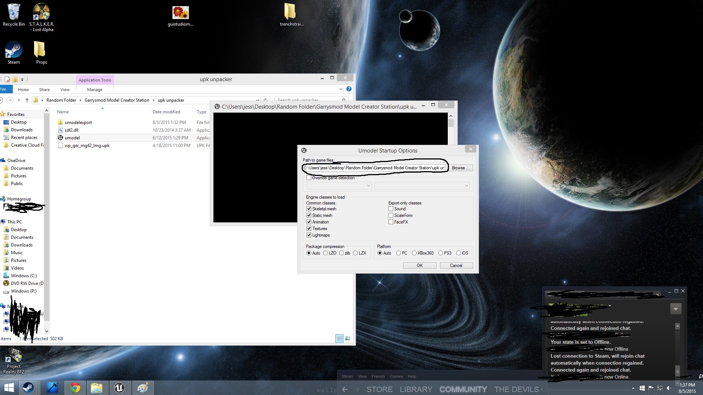Switch to large icons view button

[347, 339]
